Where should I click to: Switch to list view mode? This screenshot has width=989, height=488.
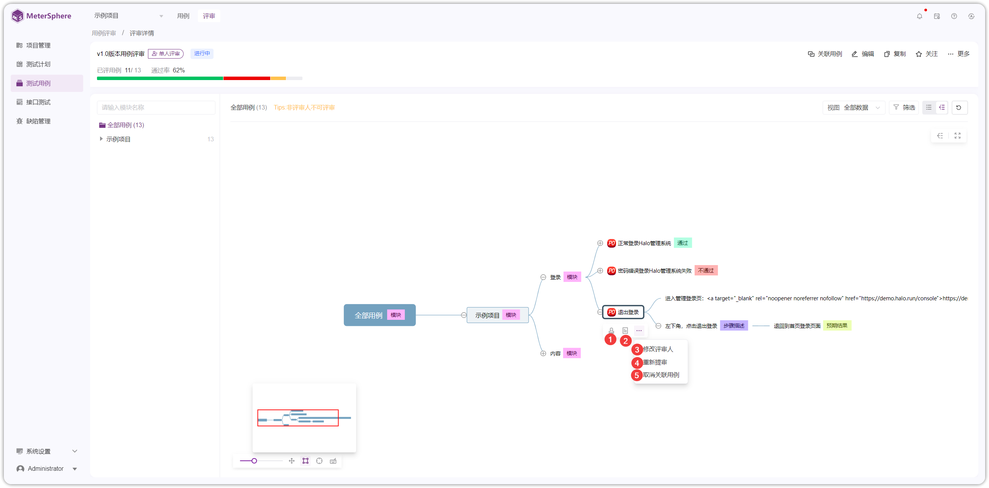(x=929, y=107)
